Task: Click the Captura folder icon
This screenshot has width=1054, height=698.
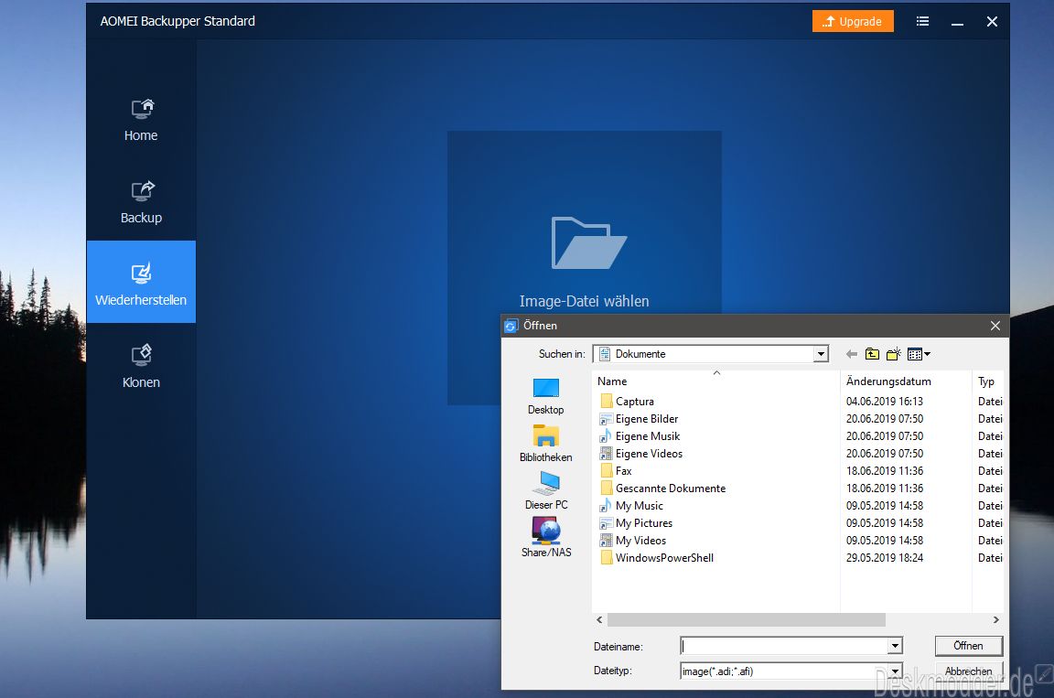Action: pyautogui.click(x=607, y=401)
